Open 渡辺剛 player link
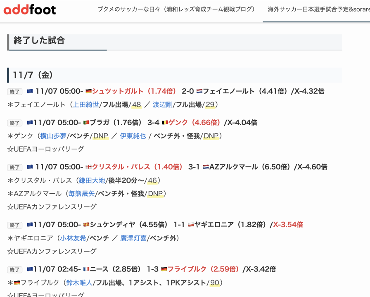The image size is (370, 297). point(163,105)
